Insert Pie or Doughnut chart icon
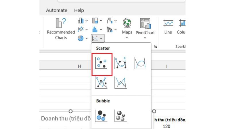This screenshot has width=230, height=129. click(x=80, y=38)
